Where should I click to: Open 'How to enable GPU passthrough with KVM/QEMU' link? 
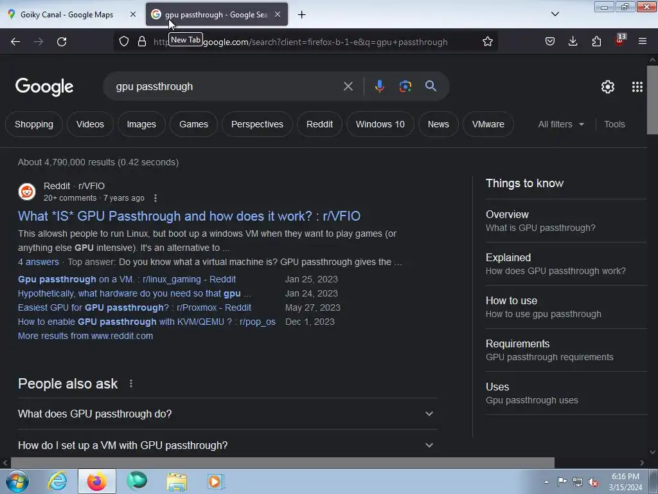coord(147,322)
